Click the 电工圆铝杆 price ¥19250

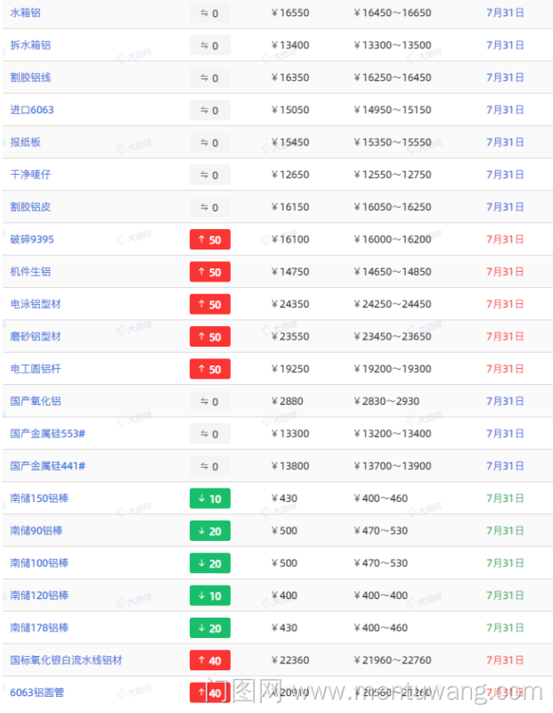point(290,369)
